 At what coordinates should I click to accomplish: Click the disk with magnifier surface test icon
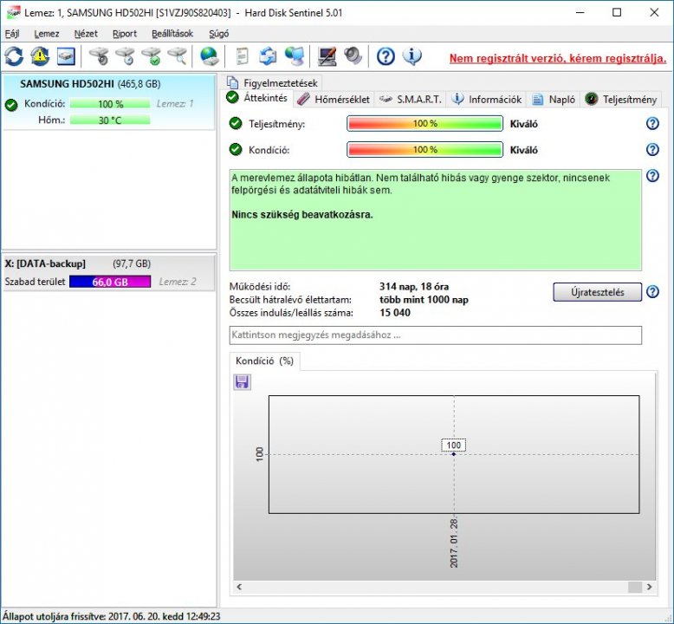pyautogui.click(x=178, y=56)
